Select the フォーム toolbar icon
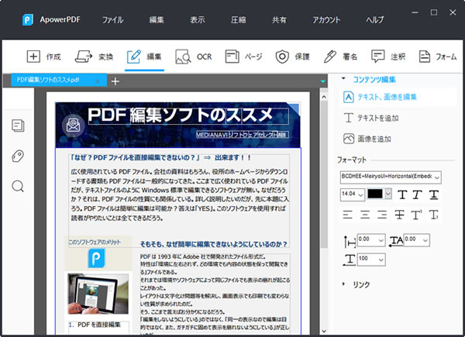The width and height of the screenshot is (465, 337). pos(425,57)
